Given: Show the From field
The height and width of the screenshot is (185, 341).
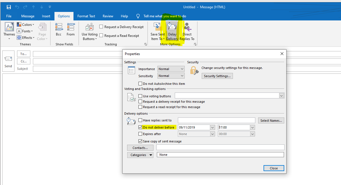Looking at the screenshot, I should point(71,30).
